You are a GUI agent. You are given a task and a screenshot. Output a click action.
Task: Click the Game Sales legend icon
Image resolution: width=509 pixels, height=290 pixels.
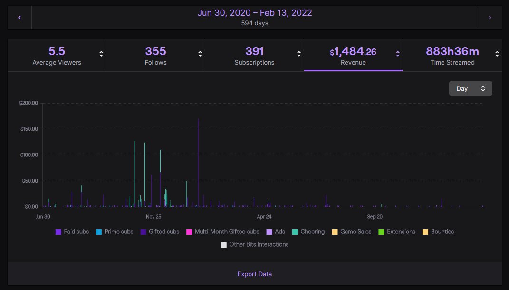[334, 232]
